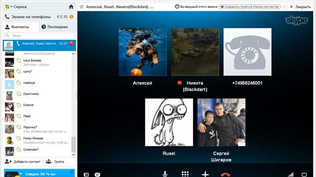The width and height of the screenshot is (316, 177).
Task: Click the € 0,10 credit balance
Action: click(62, 17)
